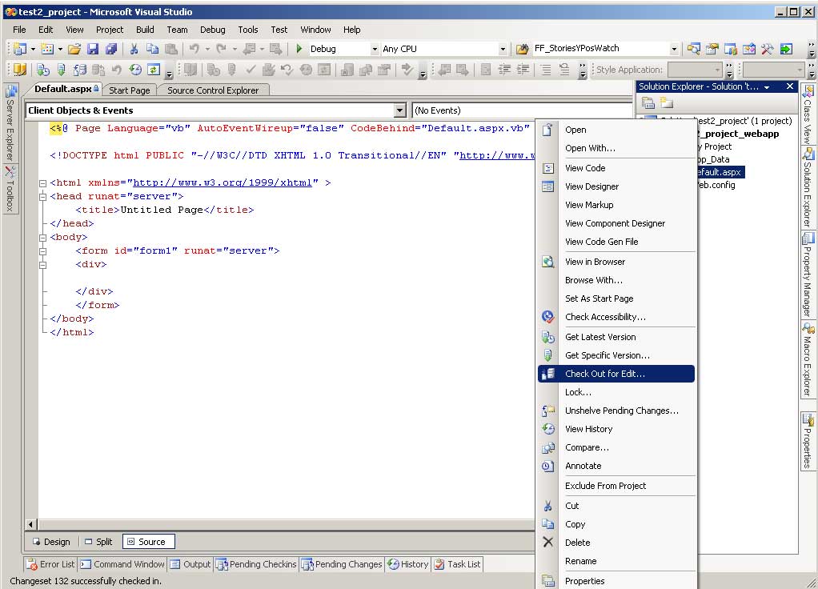Open the New Project dropdown arrow
818x589 pixels.
(33, 49)
